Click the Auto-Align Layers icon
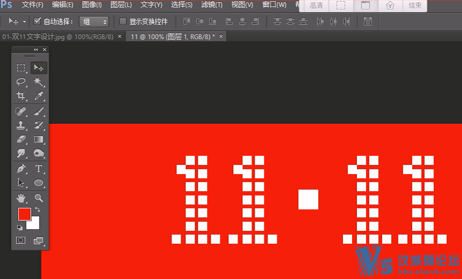This screenshot has height=279, width=462. [x=368, y=21]
